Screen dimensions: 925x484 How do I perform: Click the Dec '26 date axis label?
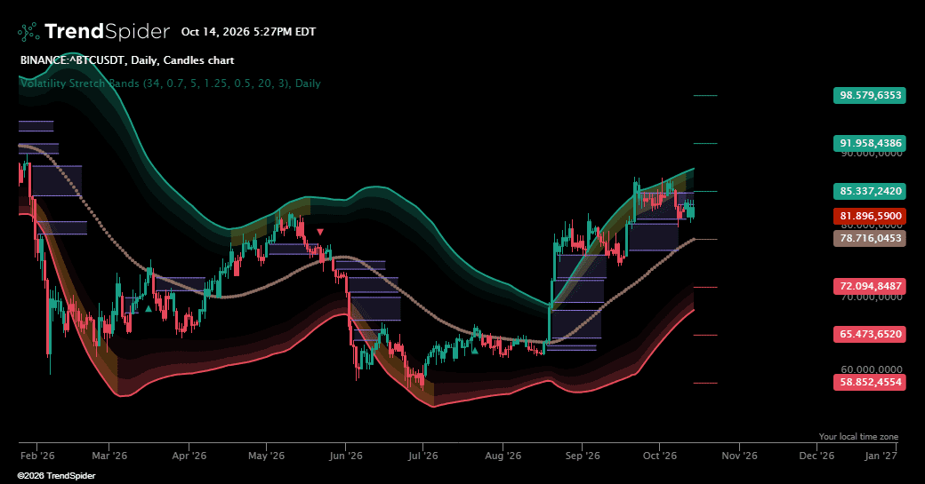(816, 456)
